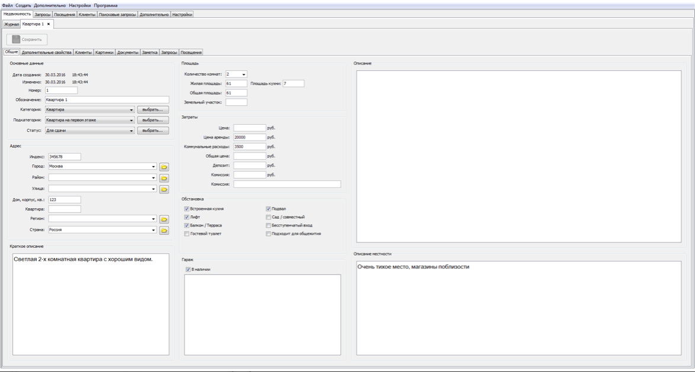The height and width of the screenshot is (372, 695).
Task: Open the Подкатегория dropdown
Action: 89,120
